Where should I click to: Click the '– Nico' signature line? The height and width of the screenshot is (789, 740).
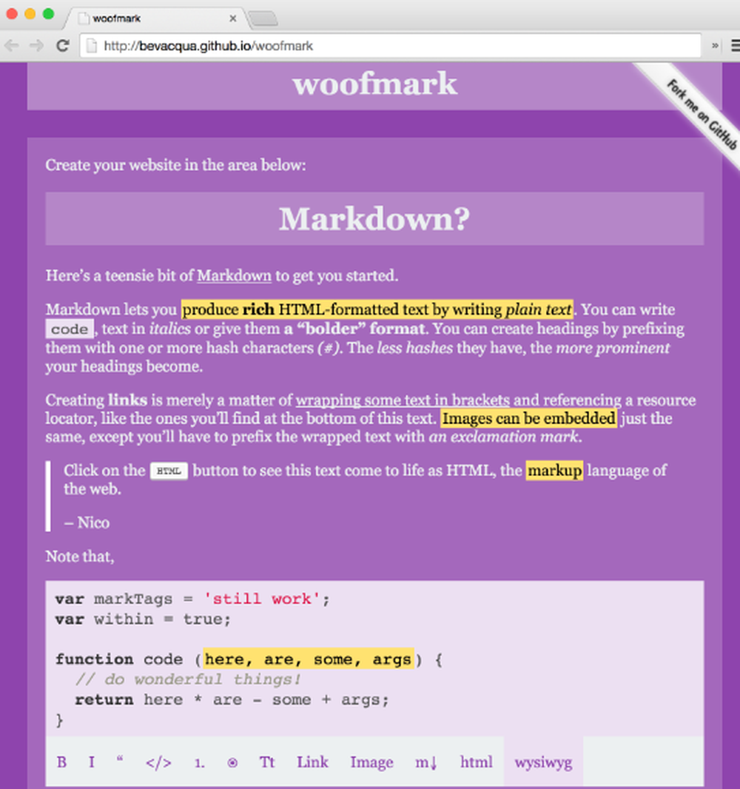point(87,523)
